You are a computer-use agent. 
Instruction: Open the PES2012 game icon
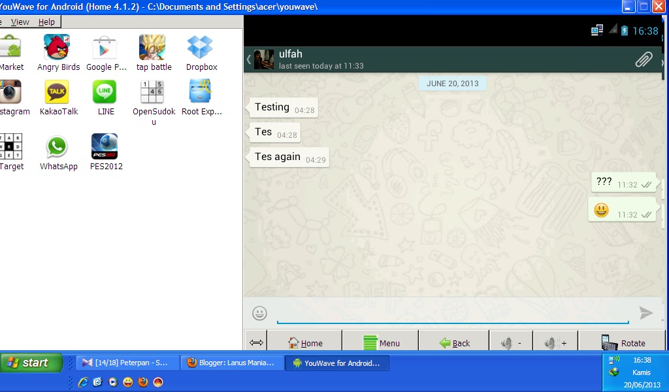[x=105, y=146]
